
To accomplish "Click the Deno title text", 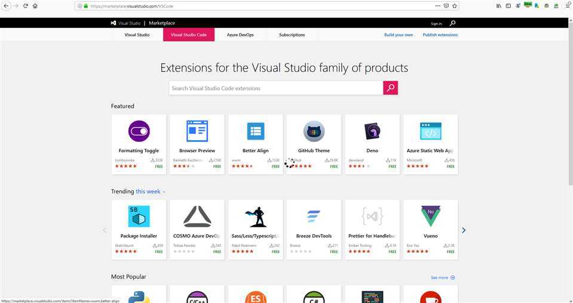I will click(x=372, y=150).
